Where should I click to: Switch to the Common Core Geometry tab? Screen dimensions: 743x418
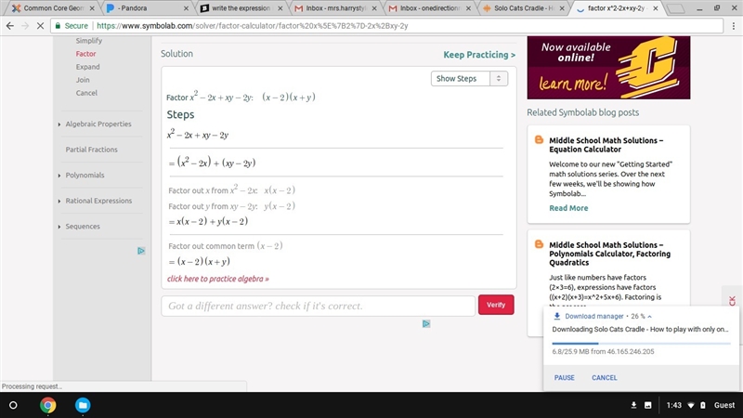52,8
